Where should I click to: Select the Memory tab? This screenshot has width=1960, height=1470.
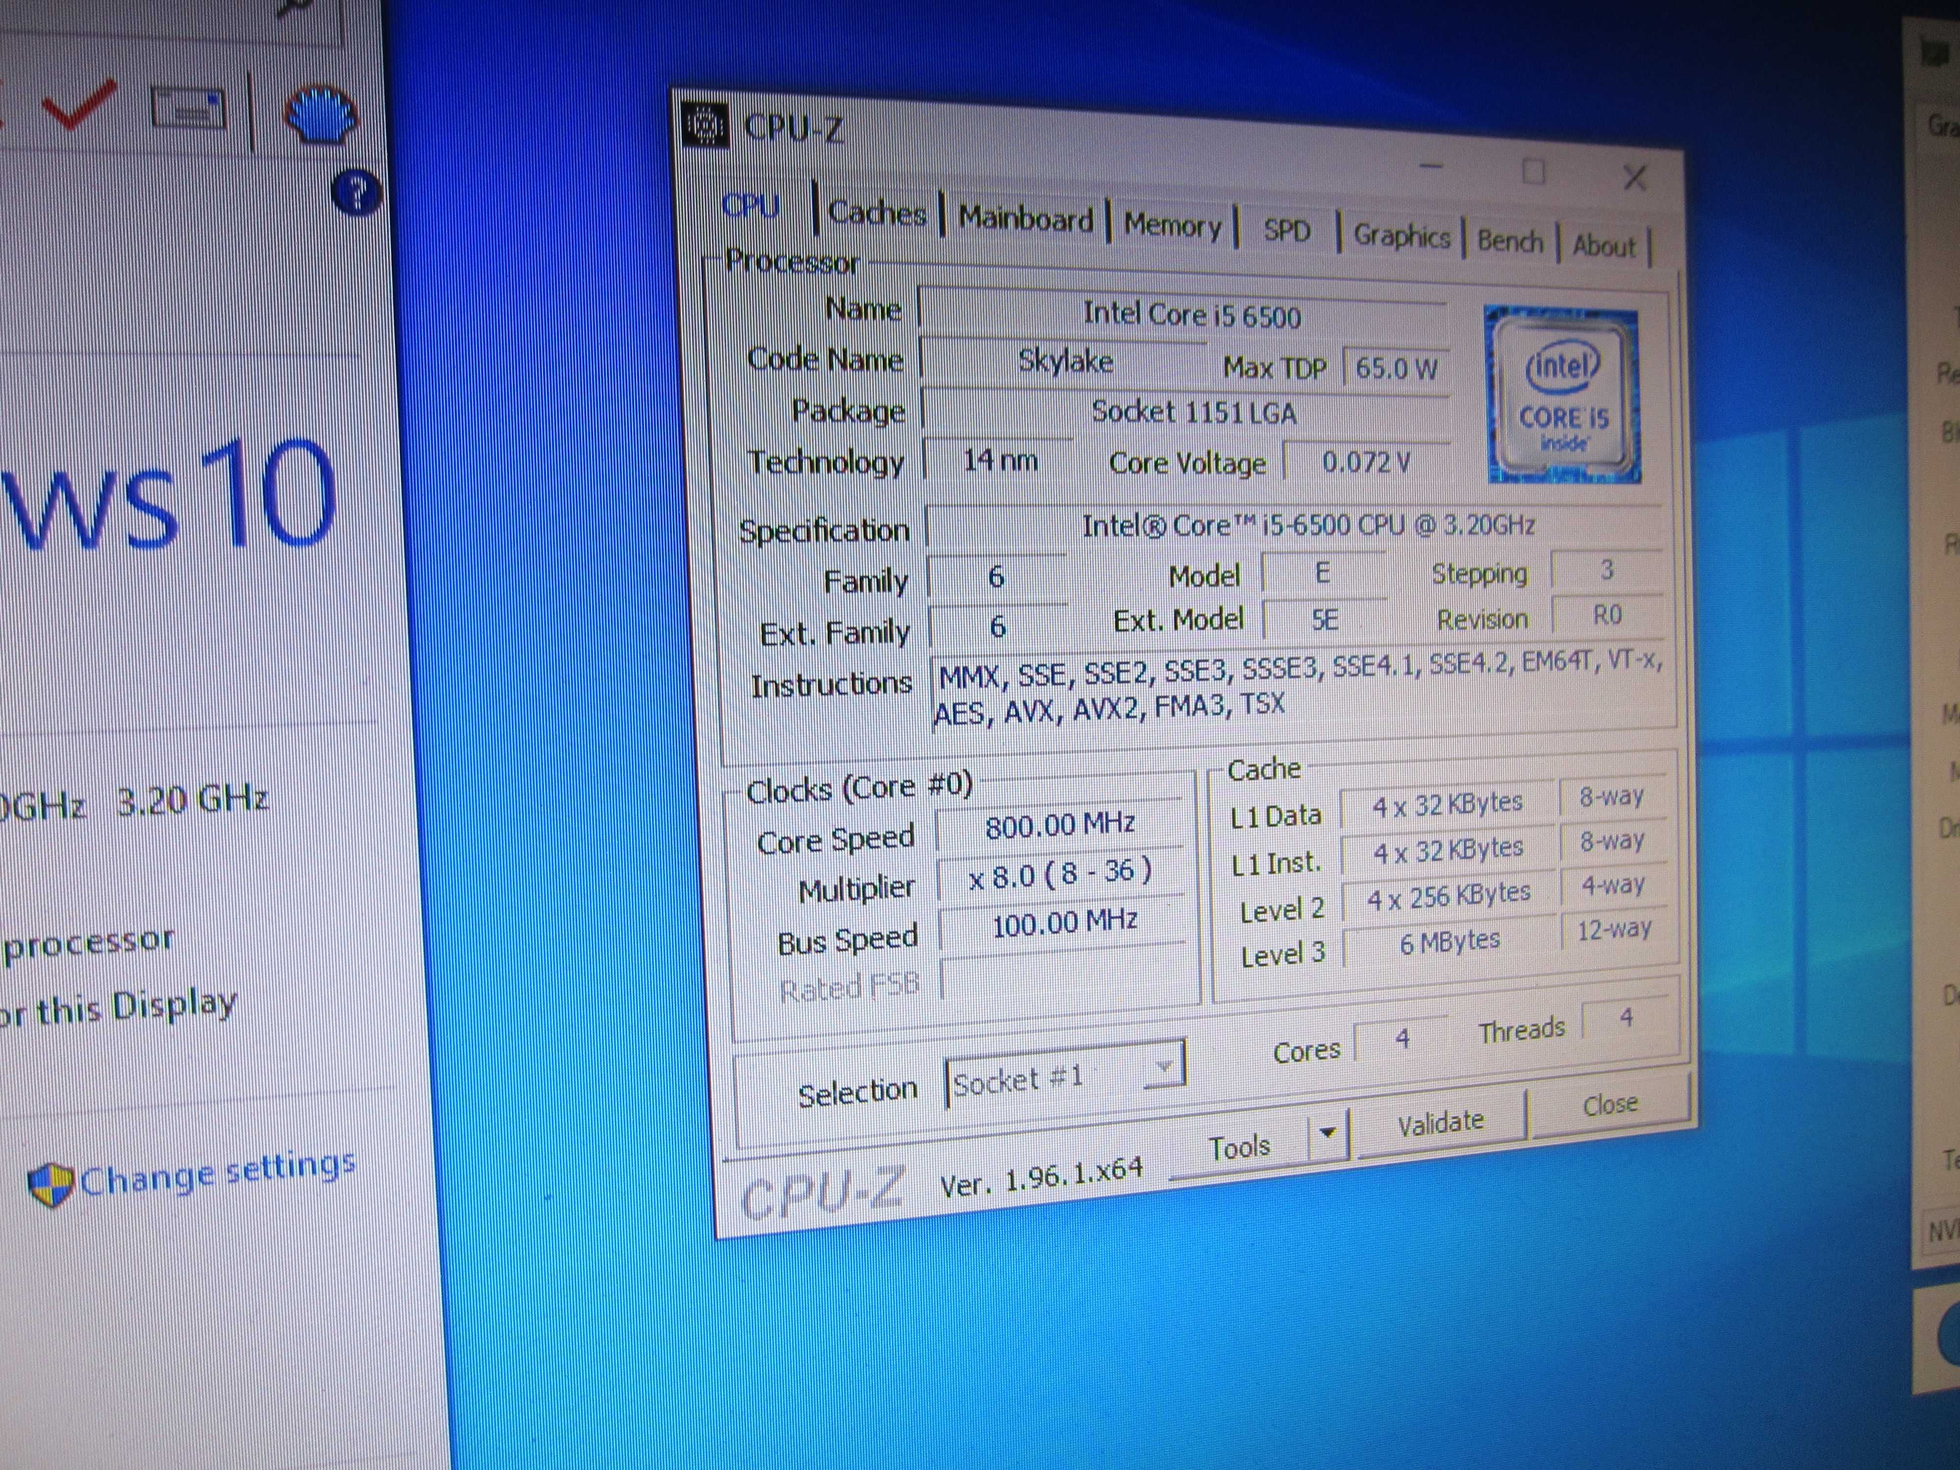[1172, 225]
